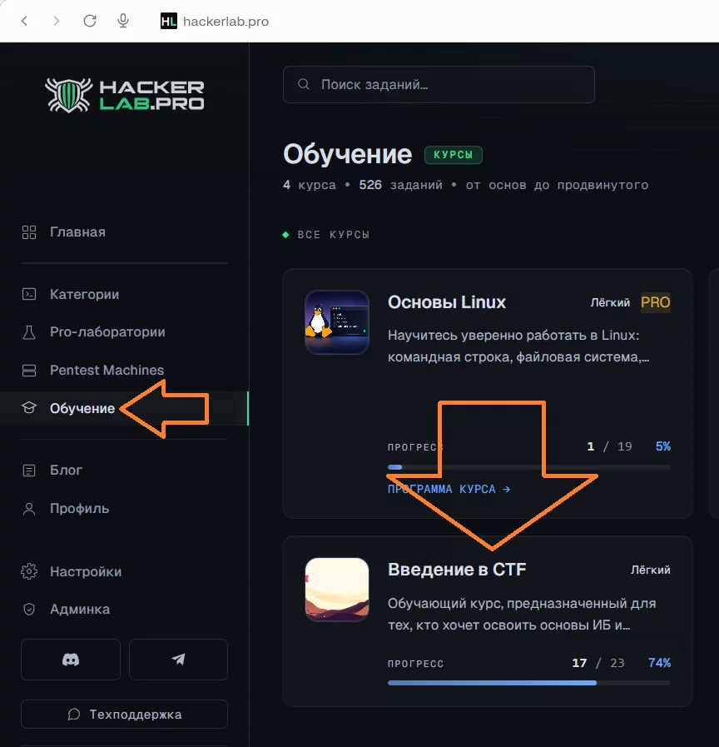Open the Введение в CTF course title
Viewport: 719px width, 747px height.
pos(457,570)
